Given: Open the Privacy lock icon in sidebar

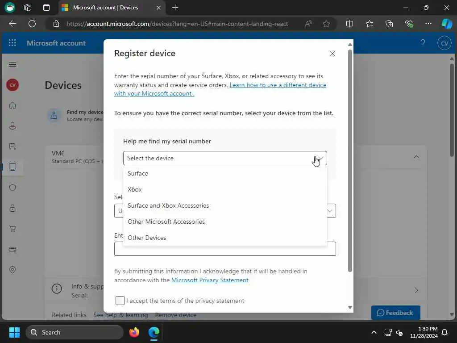Looking at the screenshot, I should pos(12,208).
